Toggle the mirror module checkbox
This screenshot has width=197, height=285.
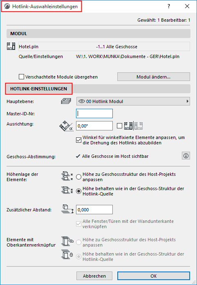pos(119,126)
